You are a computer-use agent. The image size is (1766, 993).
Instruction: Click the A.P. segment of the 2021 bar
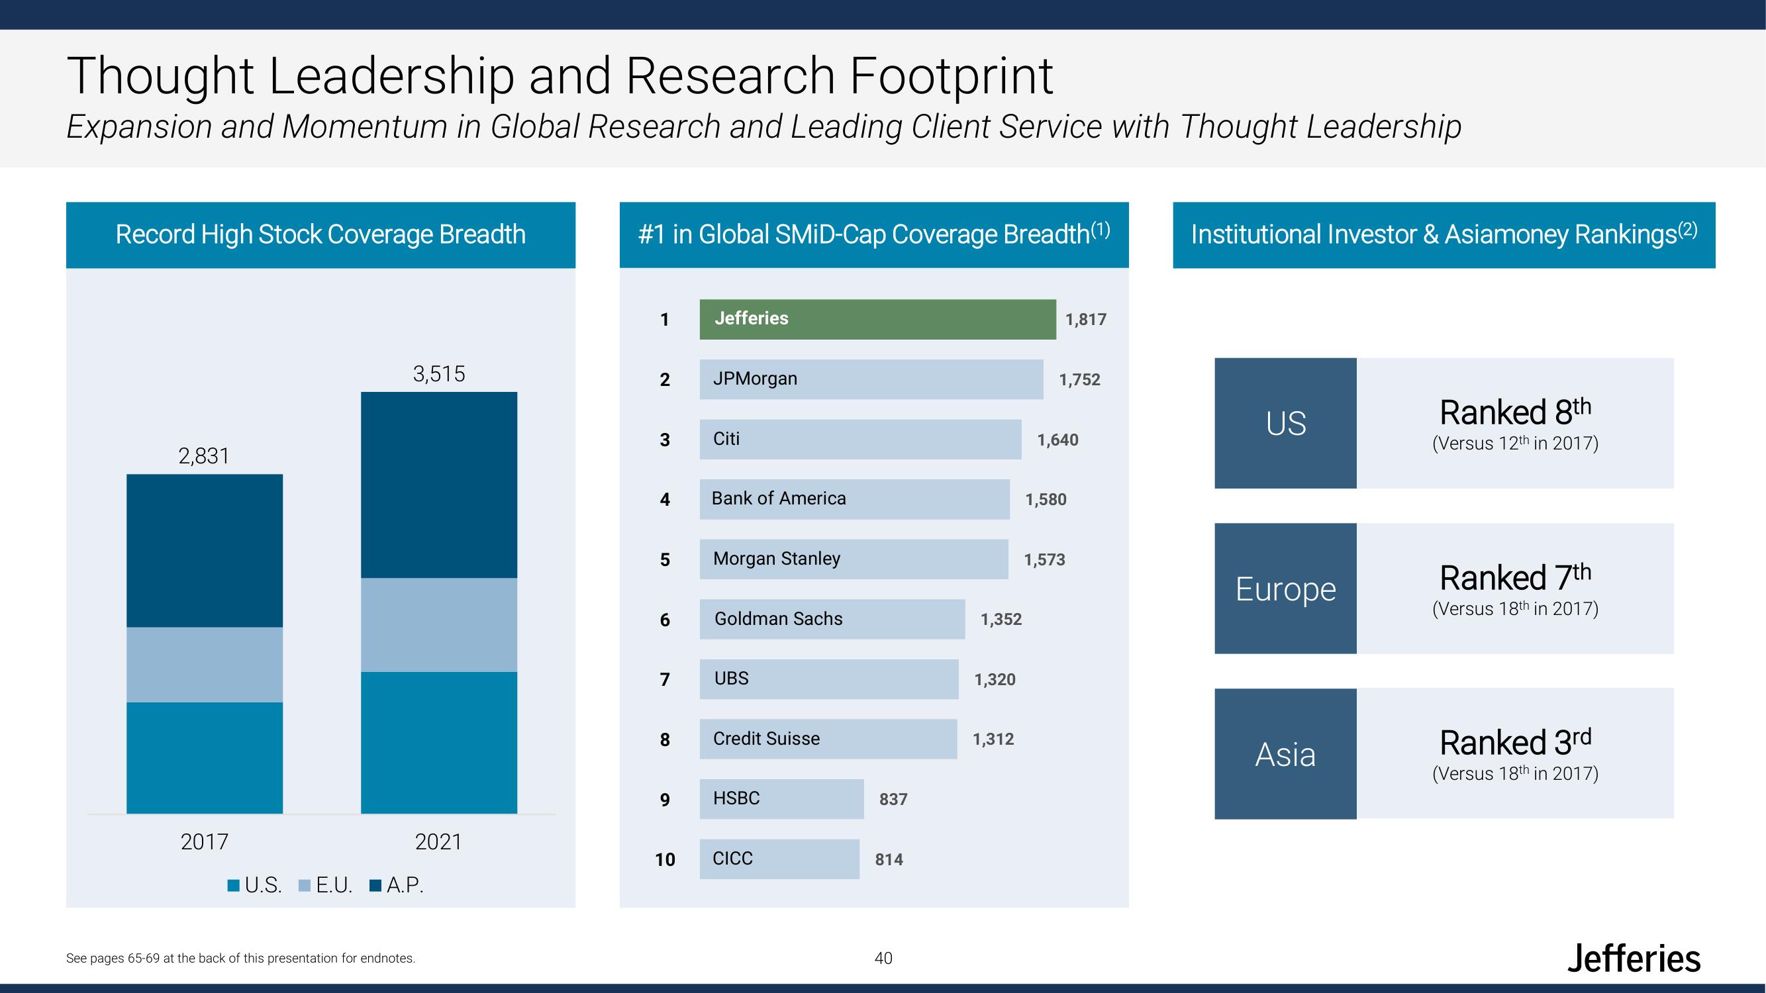[x=439, y=485]
